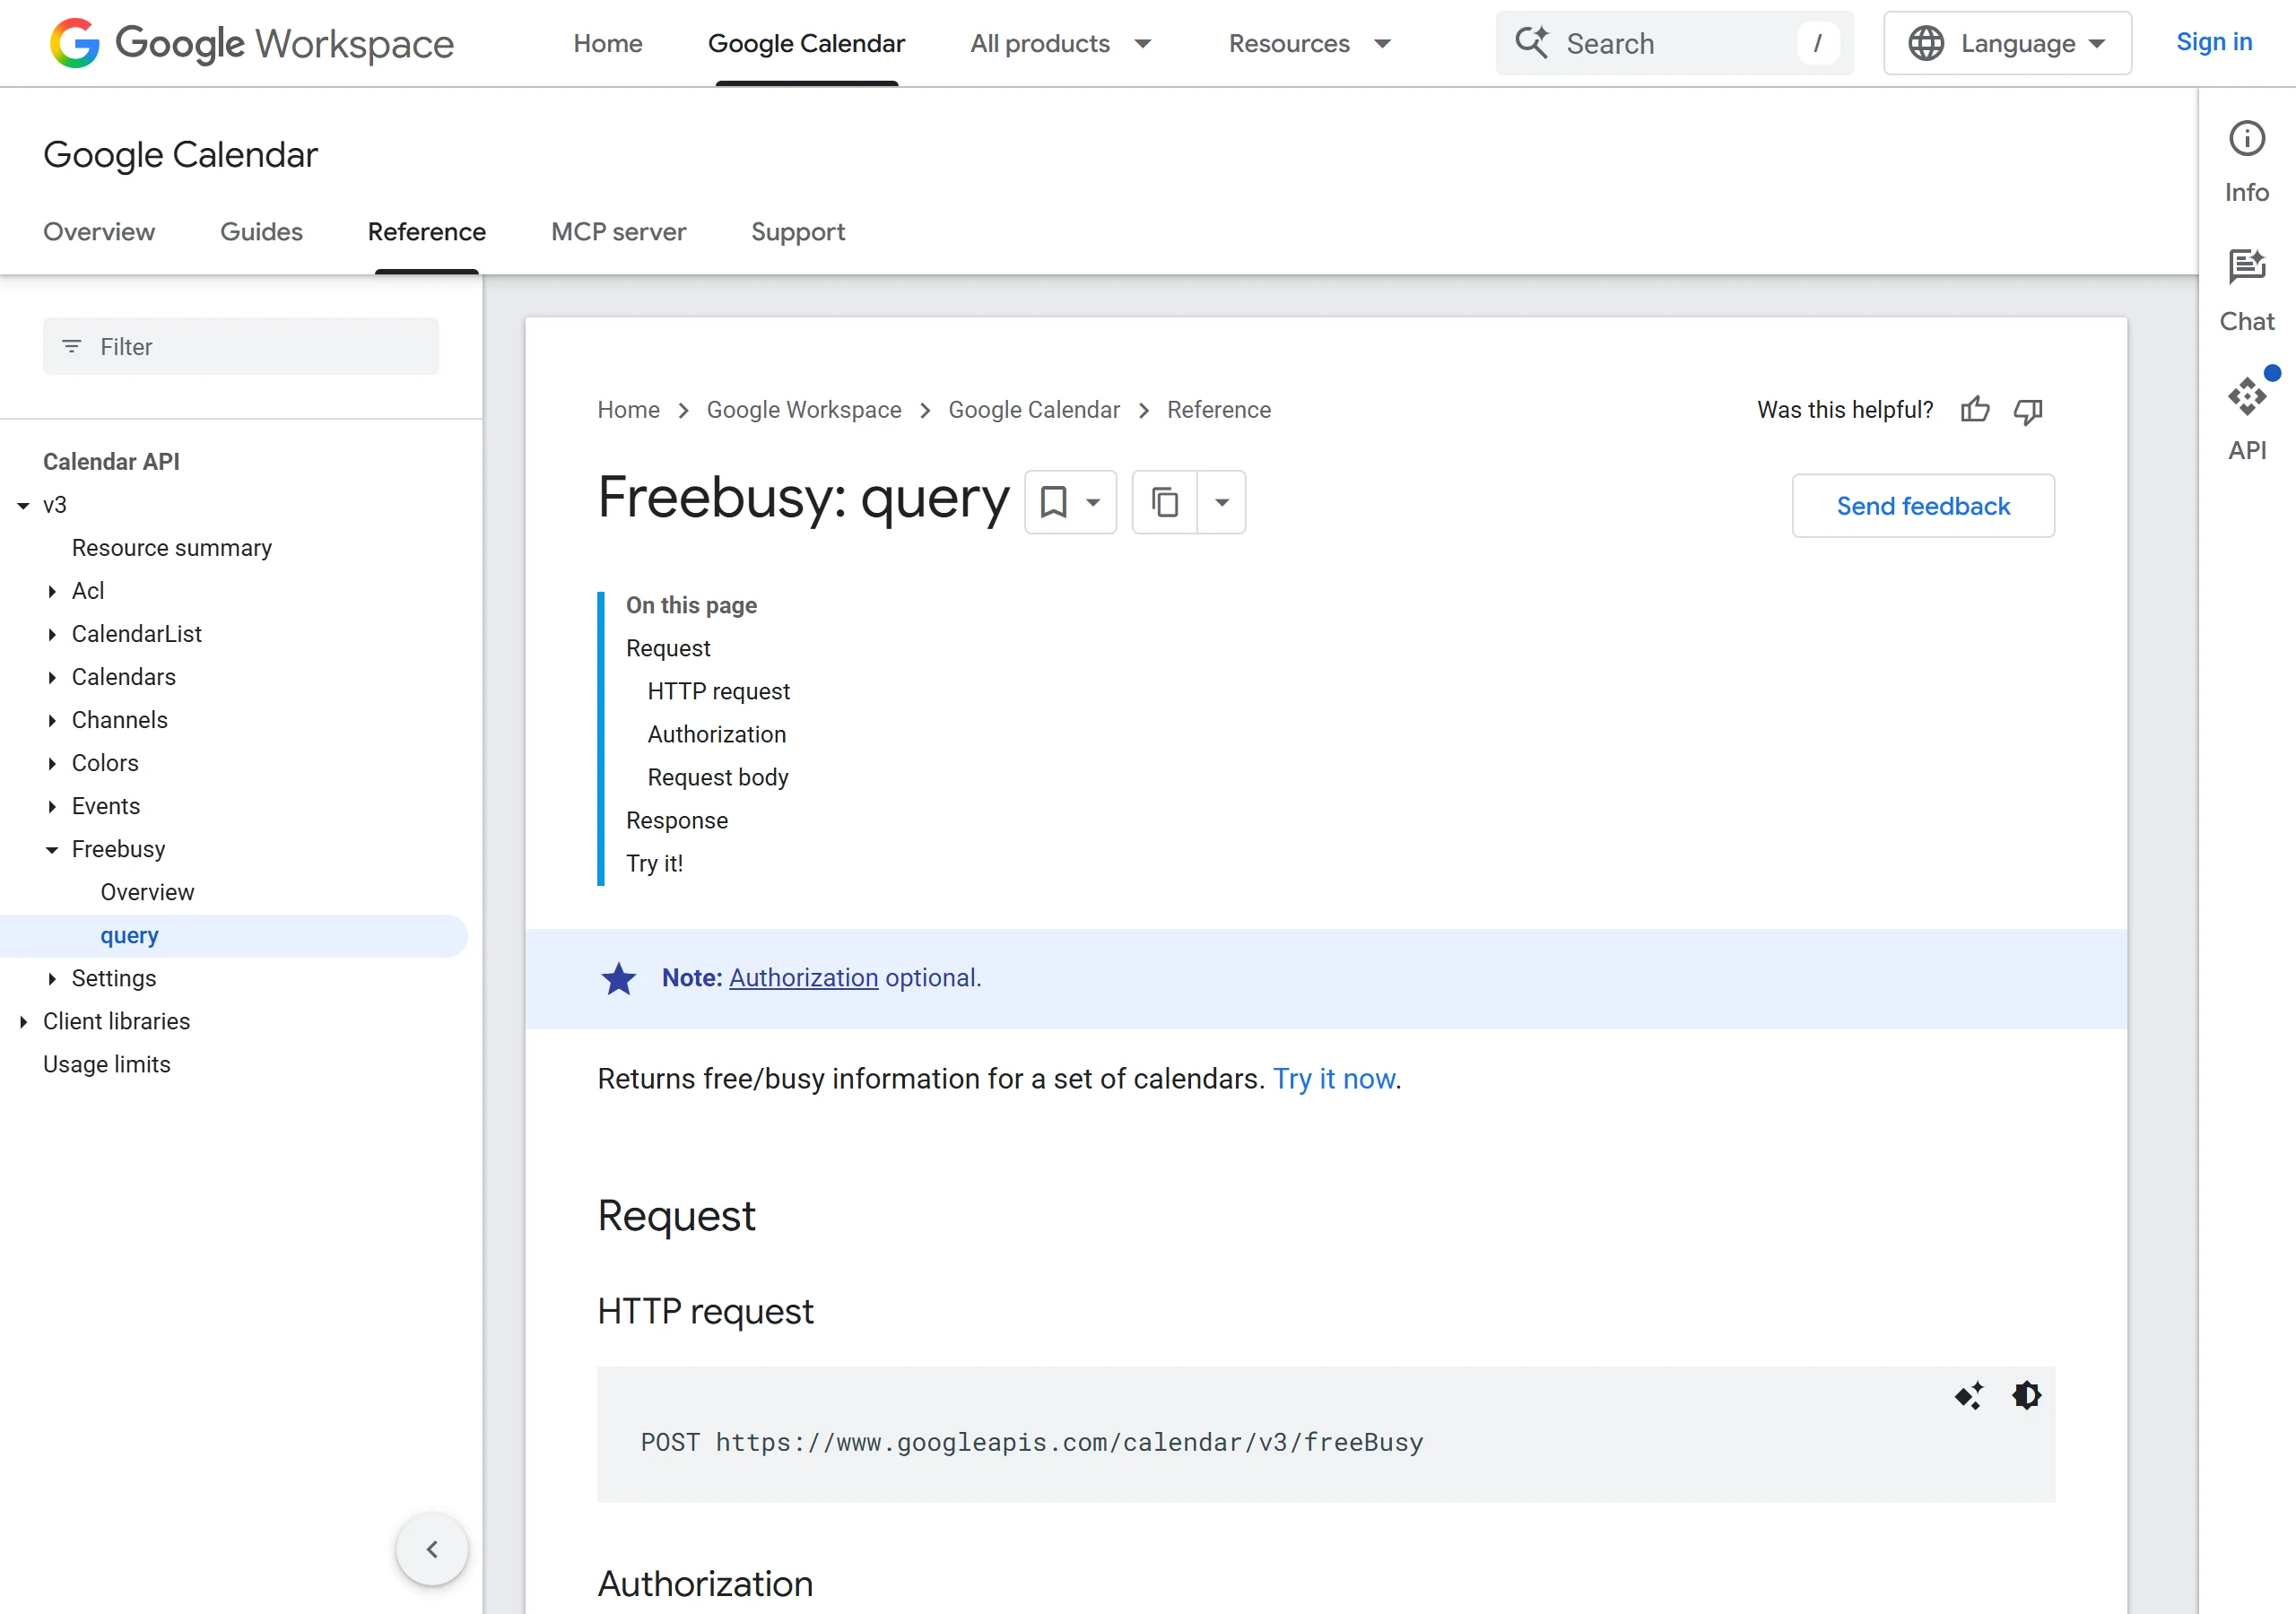Jump to Response in page contents
The height and width of the screenshot is (1614, 2296).
(676, 820)
